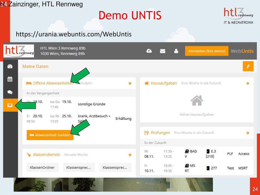The height and width of the screenshot is (195, 260).
Task: Click the Abmelden (bre.demo) button
Action: click(207, 51)
